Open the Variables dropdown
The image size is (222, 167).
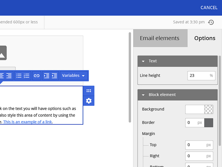pos(74,76)
